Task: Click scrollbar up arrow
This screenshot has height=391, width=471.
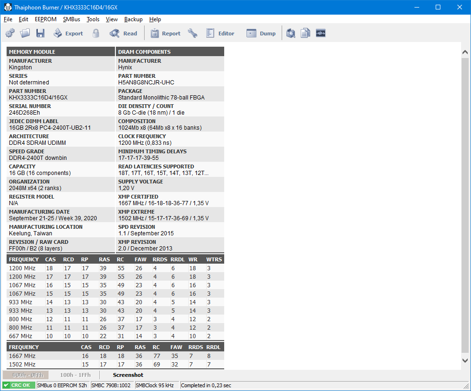Action: [465, 52]
